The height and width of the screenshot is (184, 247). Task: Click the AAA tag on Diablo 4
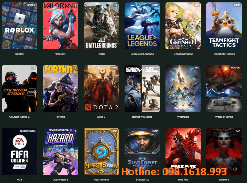[x=238, y=131]
